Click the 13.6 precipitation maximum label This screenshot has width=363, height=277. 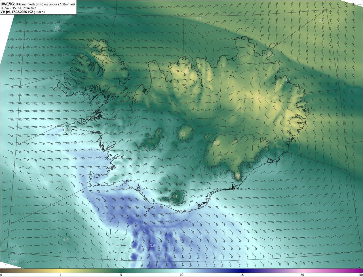tap(151, 246)
